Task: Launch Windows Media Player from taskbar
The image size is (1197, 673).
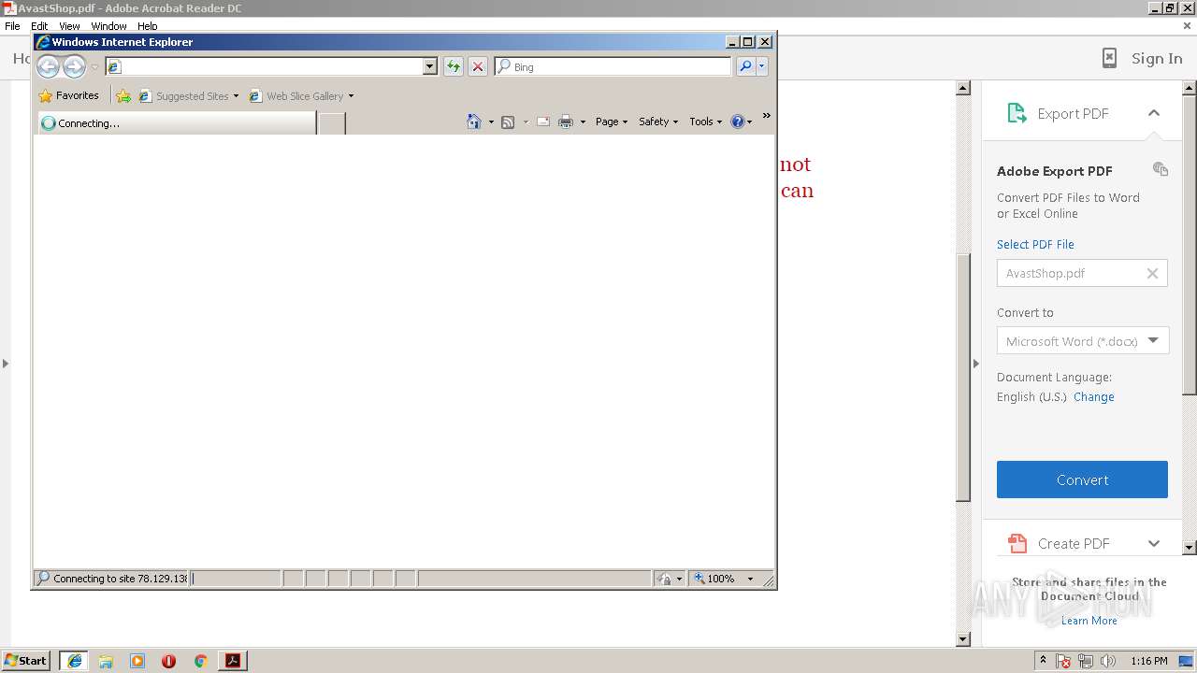Action: tap(137, 661)
